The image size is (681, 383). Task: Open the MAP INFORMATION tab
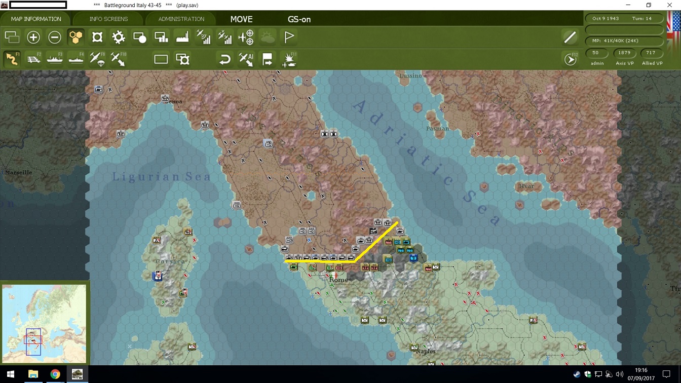(x=36, y=19)
